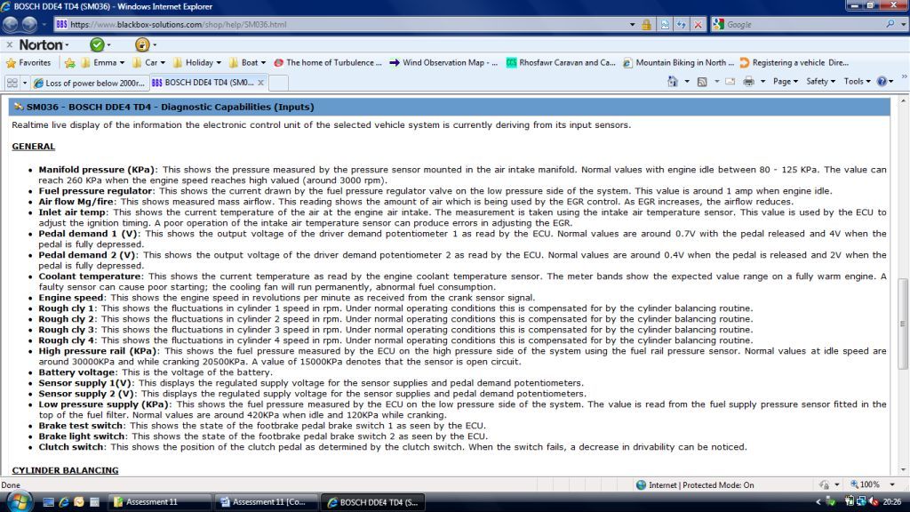Click the vertical page scrollbar thumb
Viewport: 910px width, 512px height.
[x=903, y=324]
